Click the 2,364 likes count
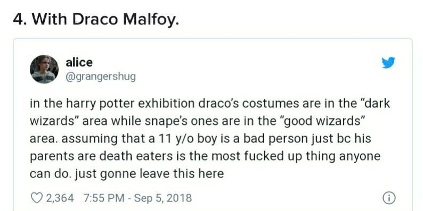Viewport: 423px width, 211px height. click(60, 198)
